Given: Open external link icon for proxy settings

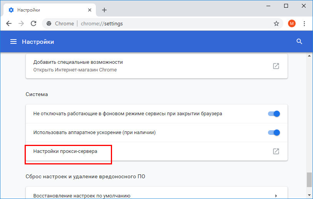Looking at the screenshot, I should coord(276,151).
